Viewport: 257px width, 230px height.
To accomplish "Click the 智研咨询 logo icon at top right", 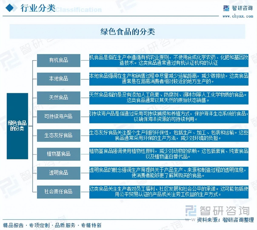I will (x=226, y=8).
